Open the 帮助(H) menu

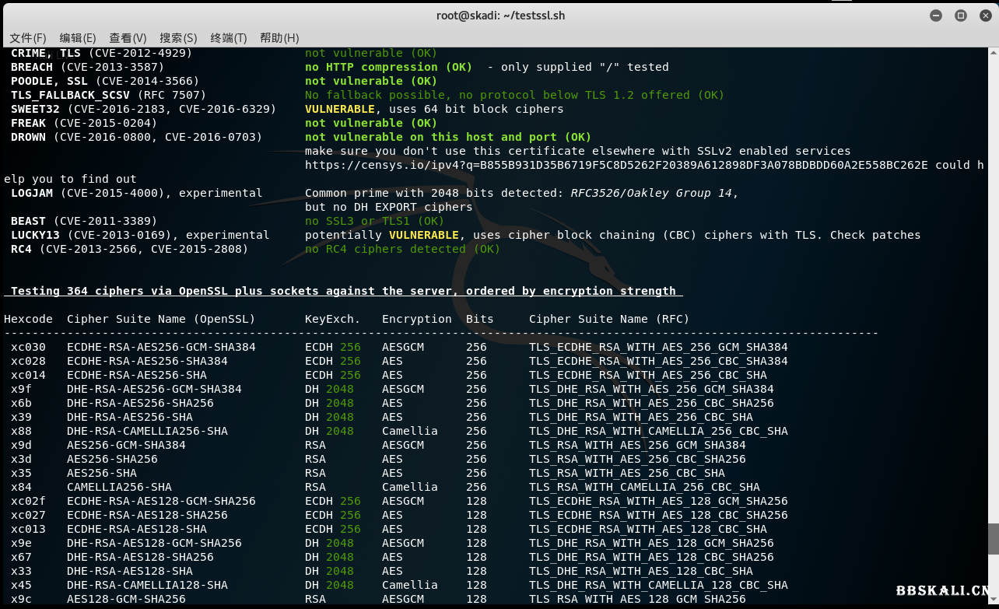pyautogui.click(x=278, y=37)
